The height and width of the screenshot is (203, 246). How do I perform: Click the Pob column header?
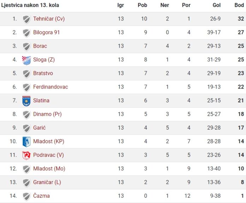pyautogui.click(x=142, y=5)
